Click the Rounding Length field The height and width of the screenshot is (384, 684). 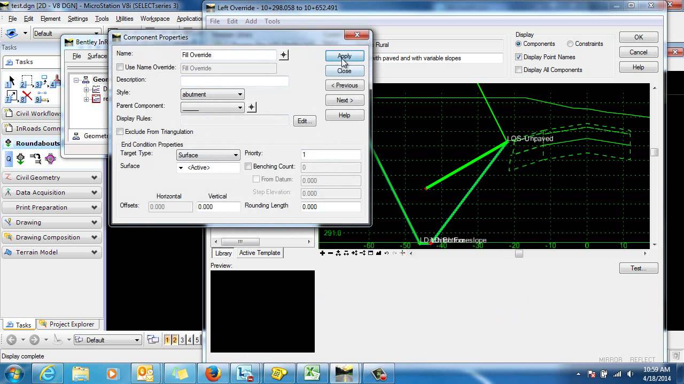tap(331, 207)
